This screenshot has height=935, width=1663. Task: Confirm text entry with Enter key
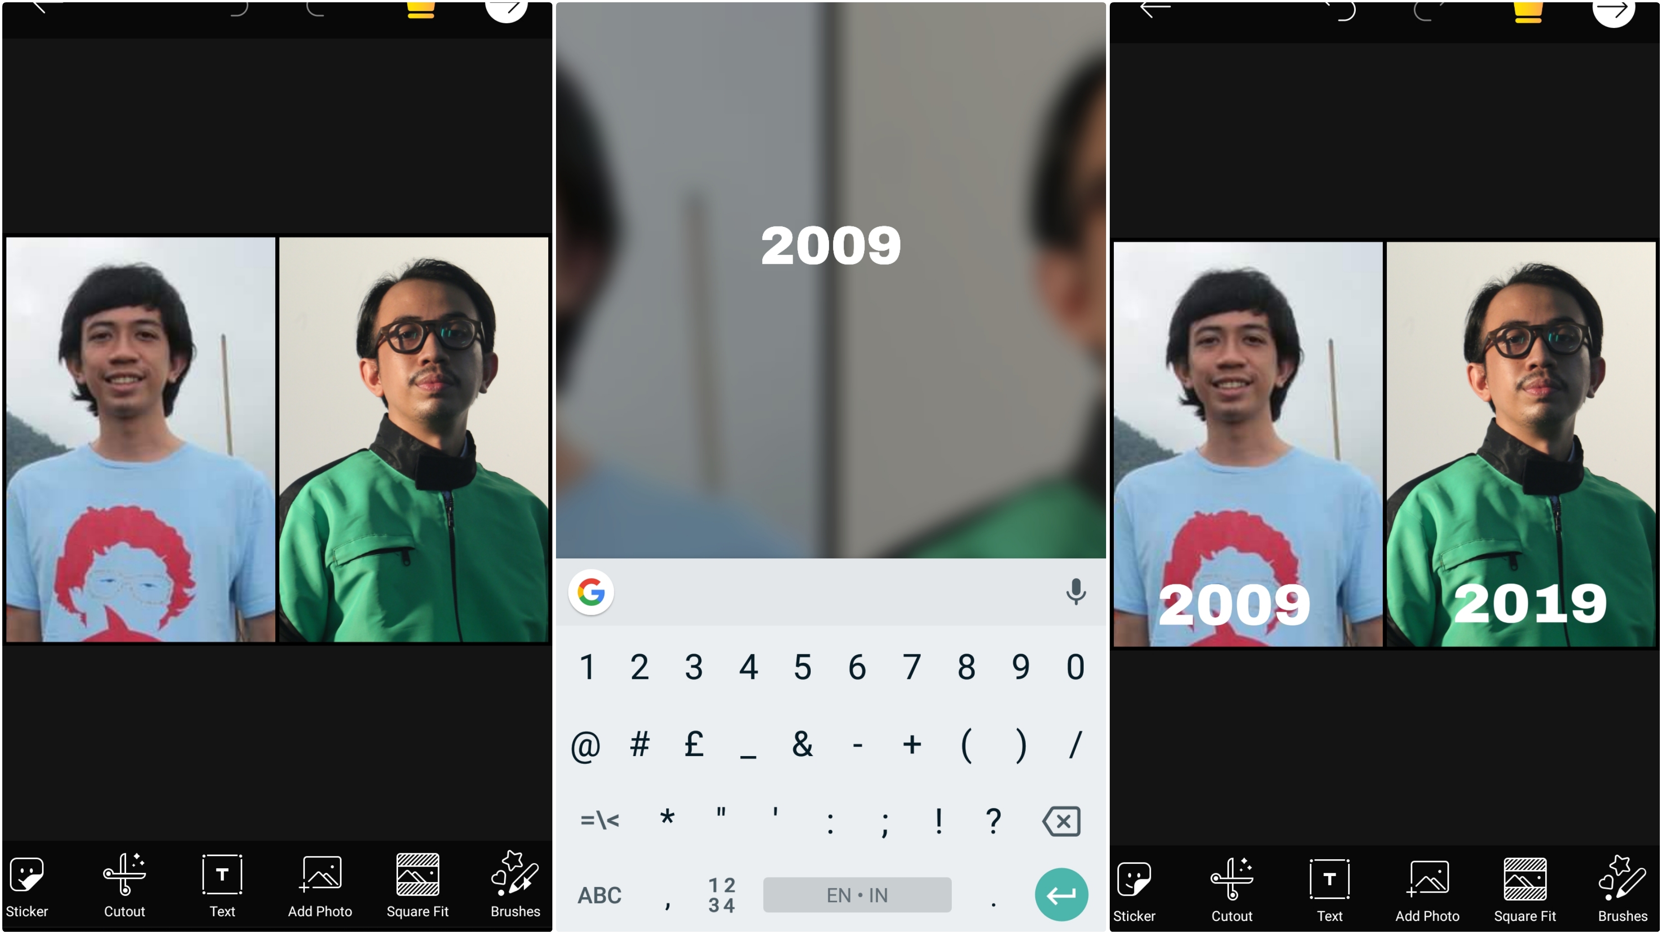tap(1060, 894)
